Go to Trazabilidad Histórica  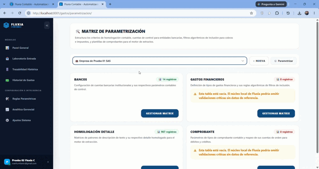[25, 69]
